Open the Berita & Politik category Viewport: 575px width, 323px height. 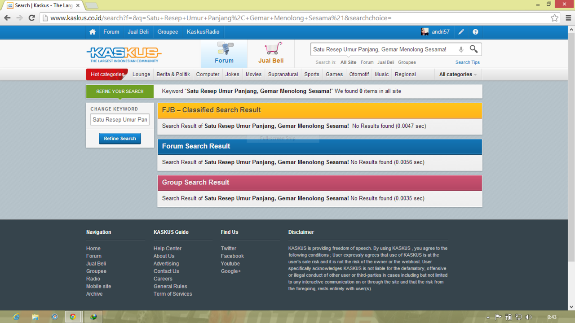pos(173,74)
